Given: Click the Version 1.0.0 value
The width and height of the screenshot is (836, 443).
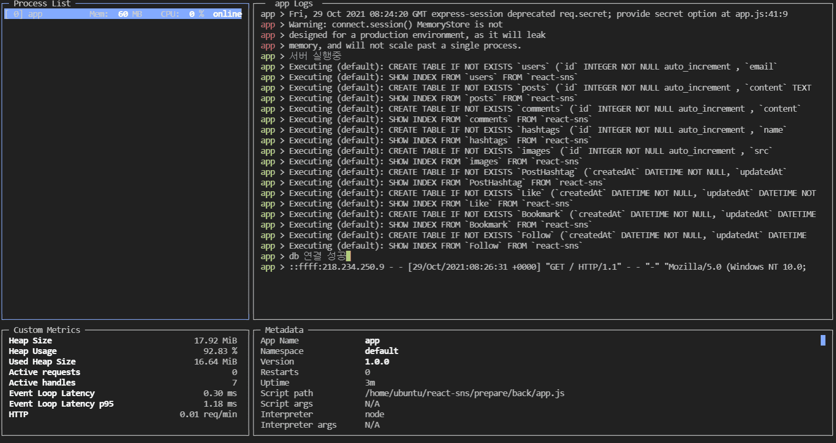Looking at the screenshot, I should [x=377, y=362].
